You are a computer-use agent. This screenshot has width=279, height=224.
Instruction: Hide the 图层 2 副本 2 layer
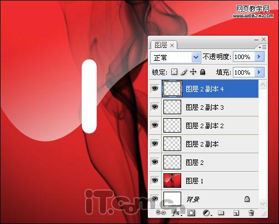pyautogui.click(x=155, y=125)
